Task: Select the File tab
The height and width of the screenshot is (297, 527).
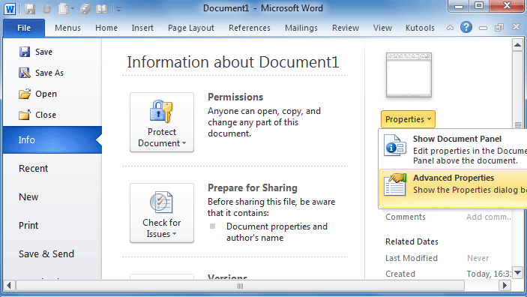Action: point(24,28)
